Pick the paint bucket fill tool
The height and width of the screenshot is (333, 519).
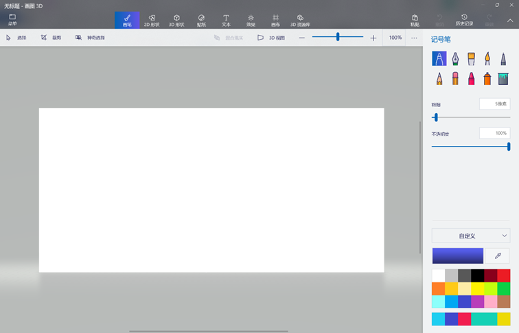point(503,79)
